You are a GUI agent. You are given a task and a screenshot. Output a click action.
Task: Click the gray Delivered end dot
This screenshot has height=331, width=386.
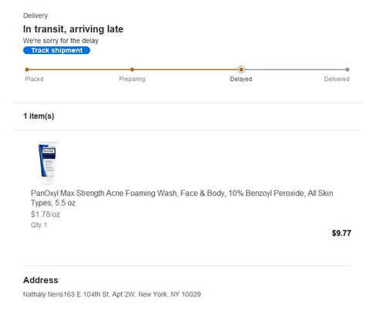(347, 69)
